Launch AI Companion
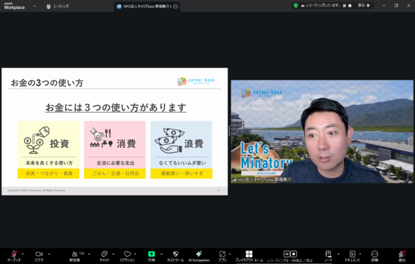Viewport: 415px width, 264px height. click(198, 254)
